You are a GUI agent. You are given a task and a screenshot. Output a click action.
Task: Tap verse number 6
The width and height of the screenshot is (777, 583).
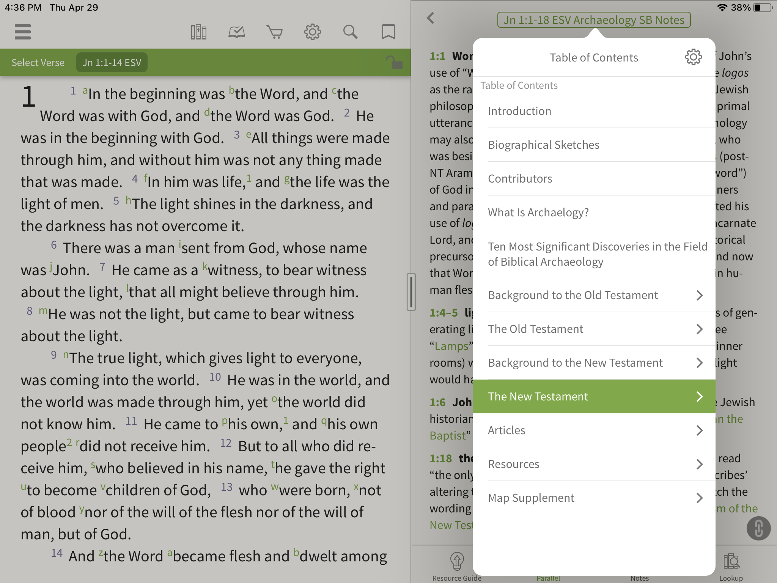(54, 245)
